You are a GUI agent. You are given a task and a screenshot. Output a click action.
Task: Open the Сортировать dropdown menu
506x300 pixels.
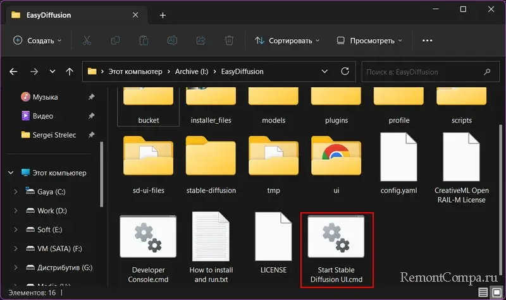(x=287, y=40)
